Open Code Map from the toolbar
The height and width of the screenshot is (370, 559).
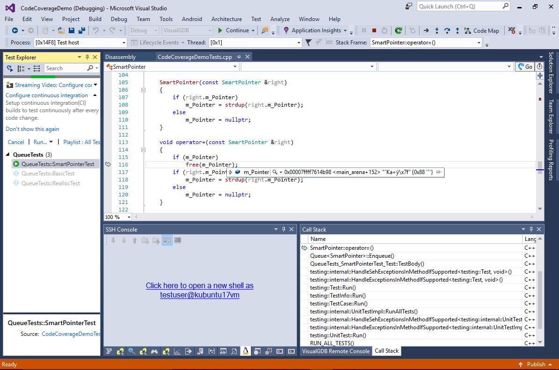coord(482,31)
